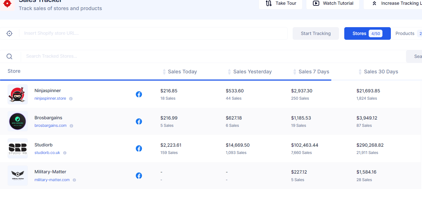Open Military-Matter Facebook icon
This screenshot has height=201, width=422.
(x=139, y=176)
